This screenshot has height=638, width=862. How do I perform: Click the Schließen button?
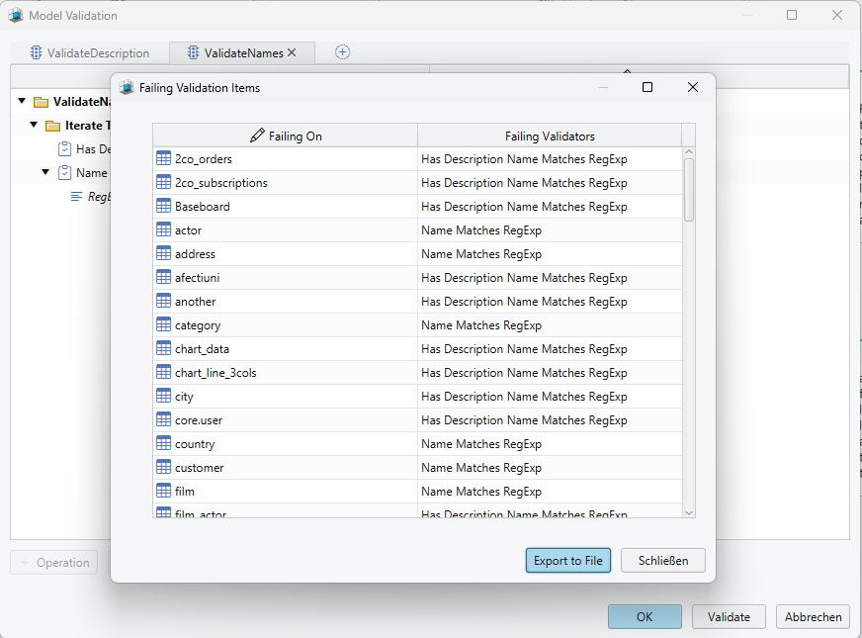tap(663, 561)
